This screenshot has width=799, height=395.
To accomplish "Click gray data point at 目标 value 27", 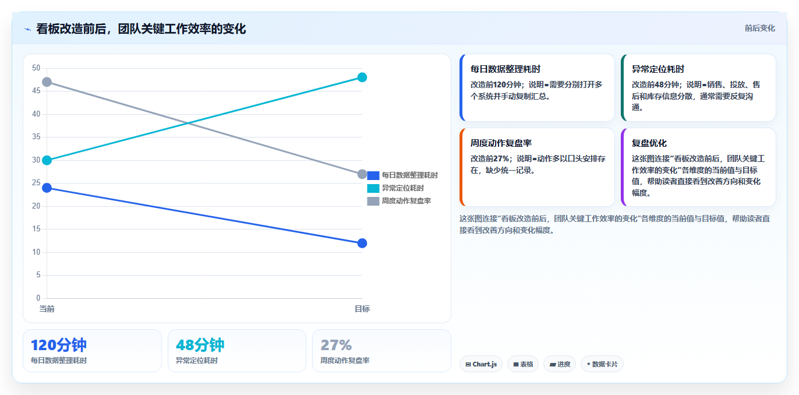I will coord(362,174).
